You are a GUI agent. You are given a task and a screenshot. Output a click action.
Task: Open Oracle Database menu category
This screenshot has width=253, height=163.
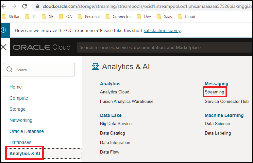coord(26,131)
